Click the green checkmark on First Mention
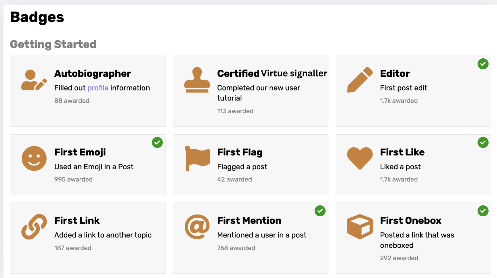The image size is (497, 278). (x=320, y=211)
